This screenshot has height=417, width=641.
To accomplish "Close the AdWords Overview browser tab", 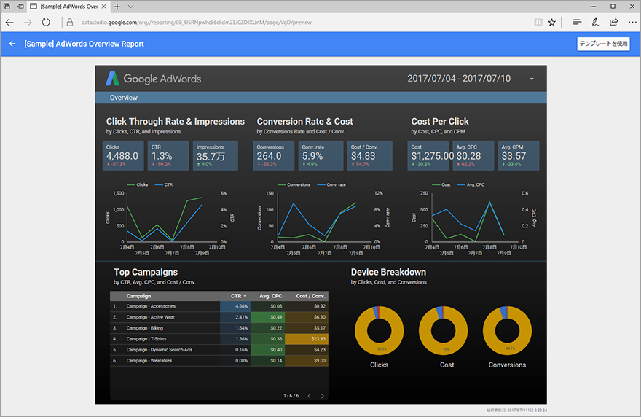I will [x=104, y=7].
